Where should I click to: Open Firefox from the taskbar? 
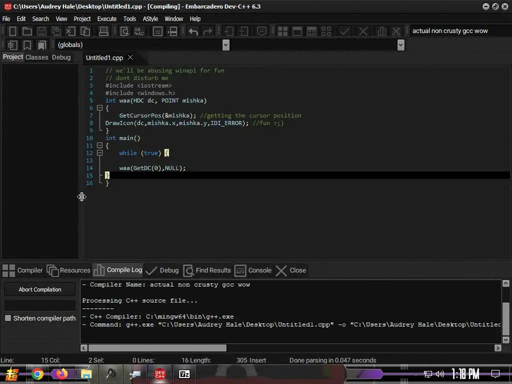click(x=61, y=374)
